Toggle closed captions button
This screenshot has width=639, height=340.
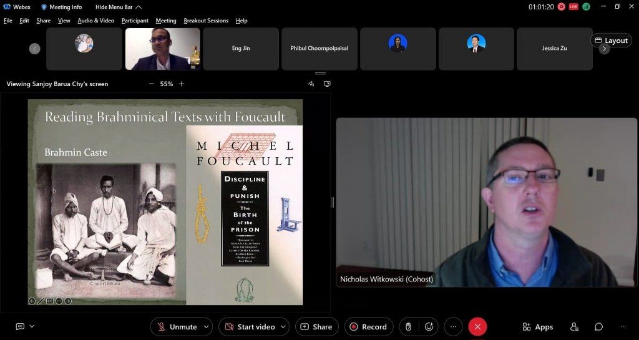pos(20,326)
